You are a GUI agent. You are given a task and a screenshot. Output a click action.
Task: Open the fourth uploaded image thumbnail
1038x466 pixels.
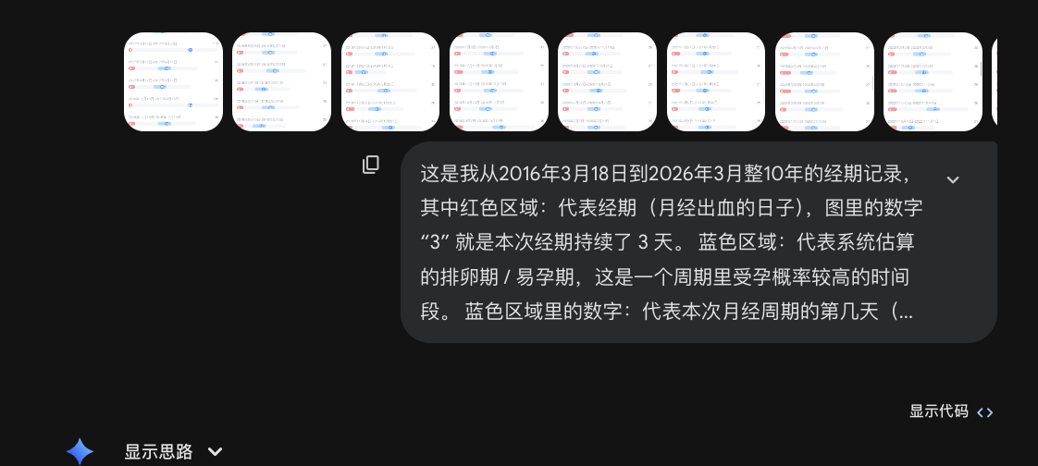pyautogui.click(x=500, y=81)
